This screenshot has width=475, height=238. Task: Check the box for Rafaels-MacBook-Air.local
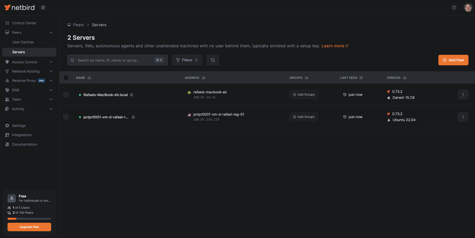(66, 95)
